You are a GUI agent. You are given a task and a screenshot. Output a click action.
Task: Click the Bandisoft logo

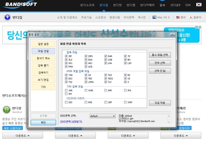(x=21, y=5)
